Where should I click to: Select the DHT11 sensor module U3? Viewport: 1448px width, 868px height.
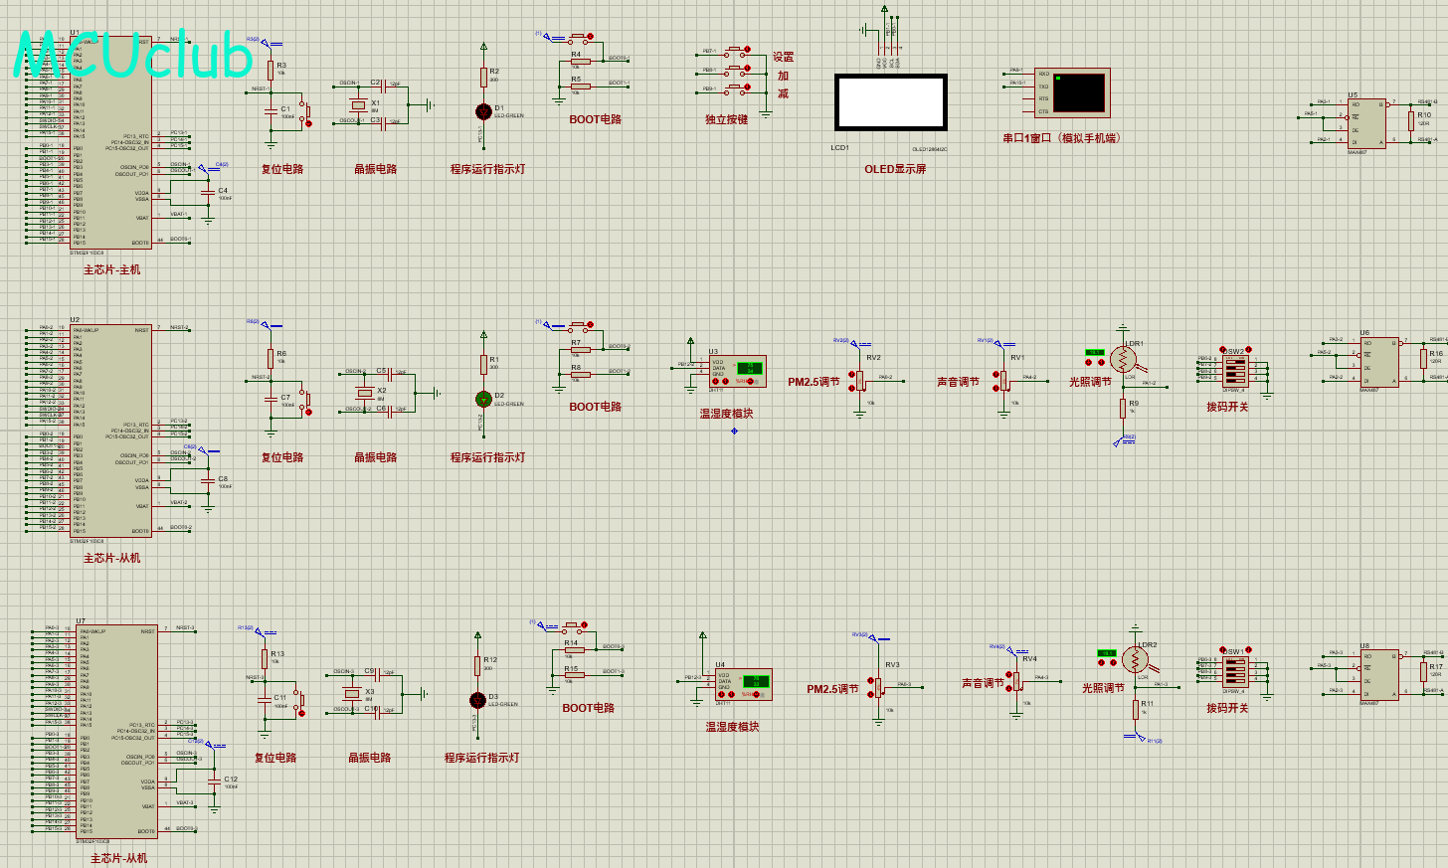737,371
